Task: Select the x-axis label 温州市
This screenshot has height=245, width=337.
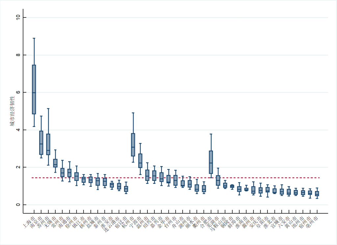Action: point(143,222)
